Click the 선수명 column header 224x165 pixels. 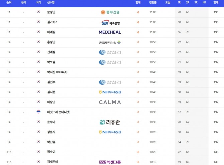pyautogui.click(x=51, y=2)
